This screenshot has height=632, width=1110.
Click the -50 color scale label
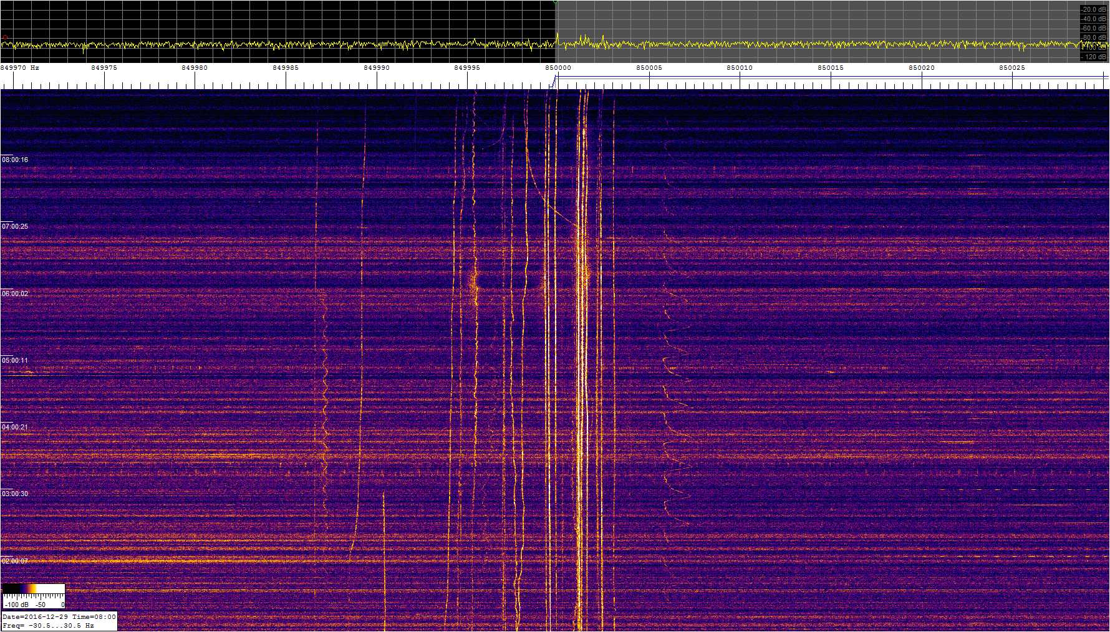(x=40, y=605)
